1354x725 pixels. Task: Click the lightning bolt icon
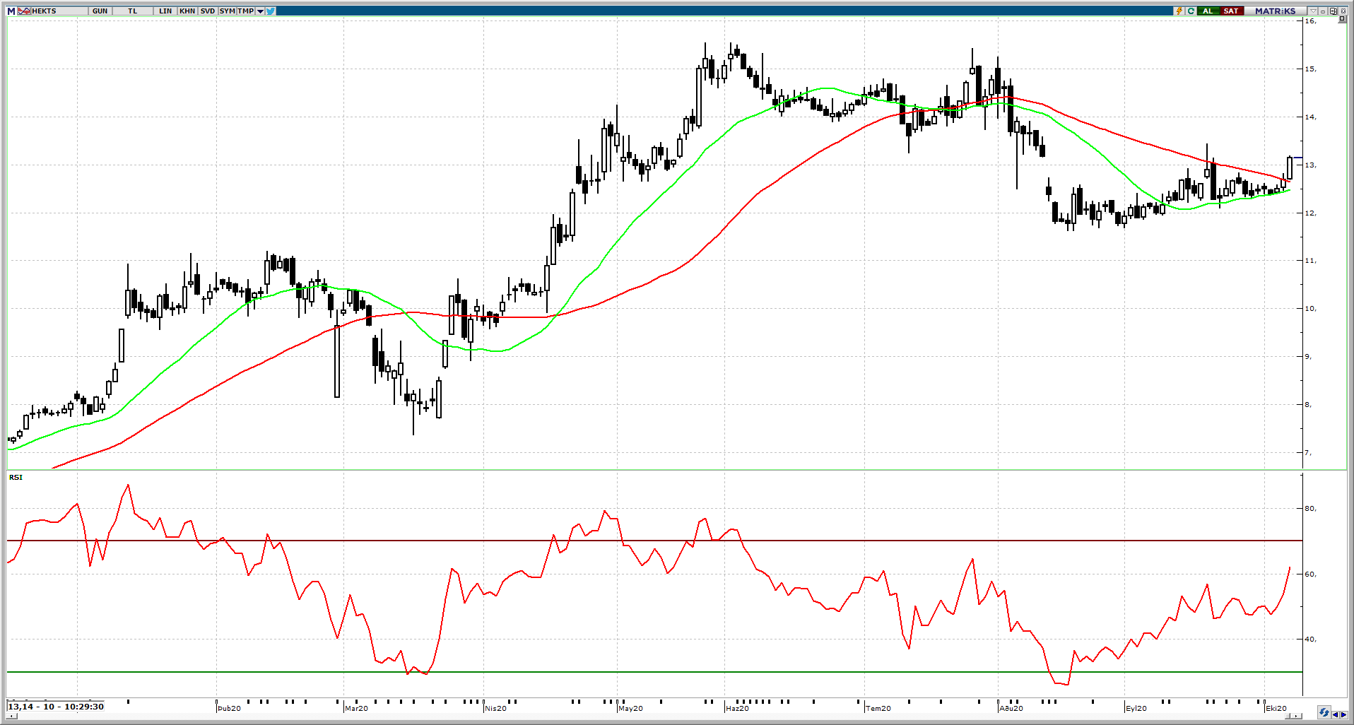1179,11
